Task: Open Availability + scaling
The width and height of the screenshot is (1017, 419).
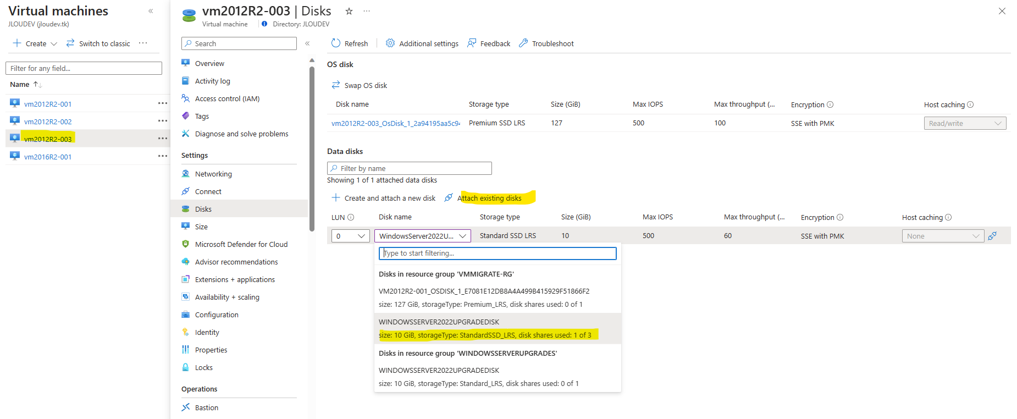Action: point(227,297)
